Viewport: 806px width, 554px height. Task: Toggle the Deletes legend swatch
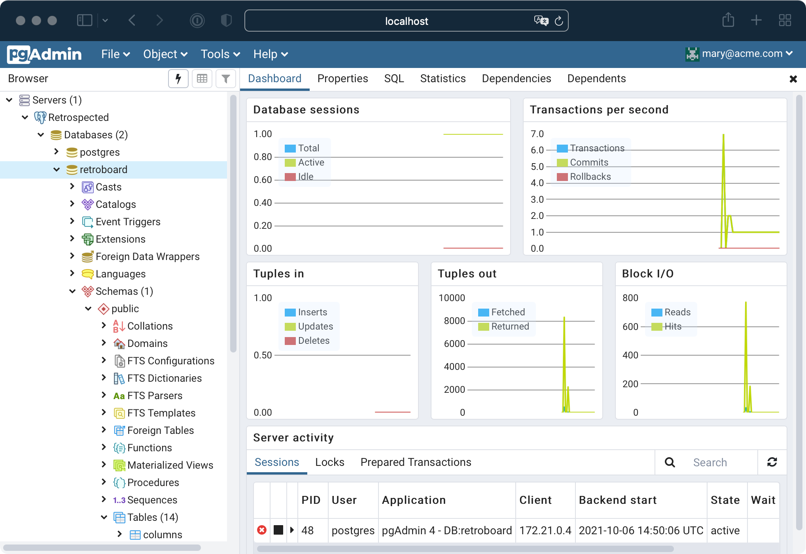[290, 341]
